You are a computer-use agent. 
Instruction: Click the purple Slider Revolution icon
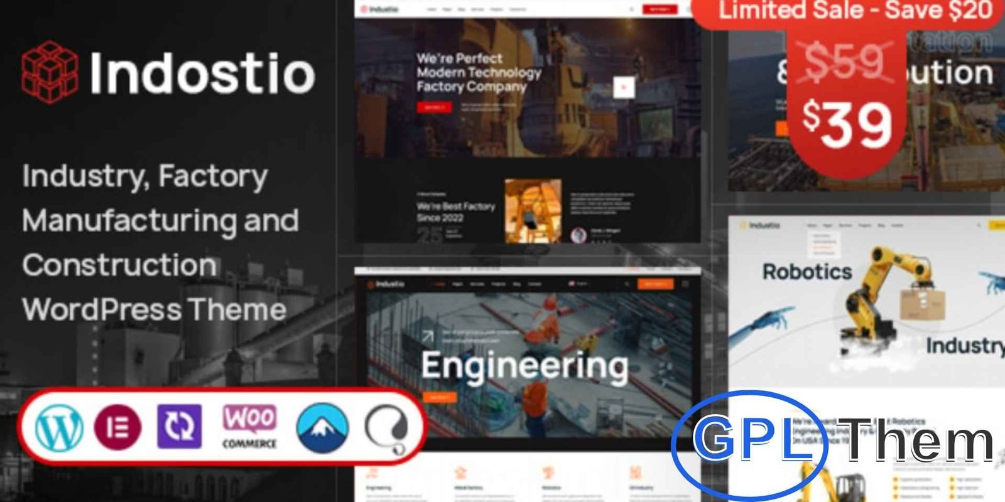179,427
